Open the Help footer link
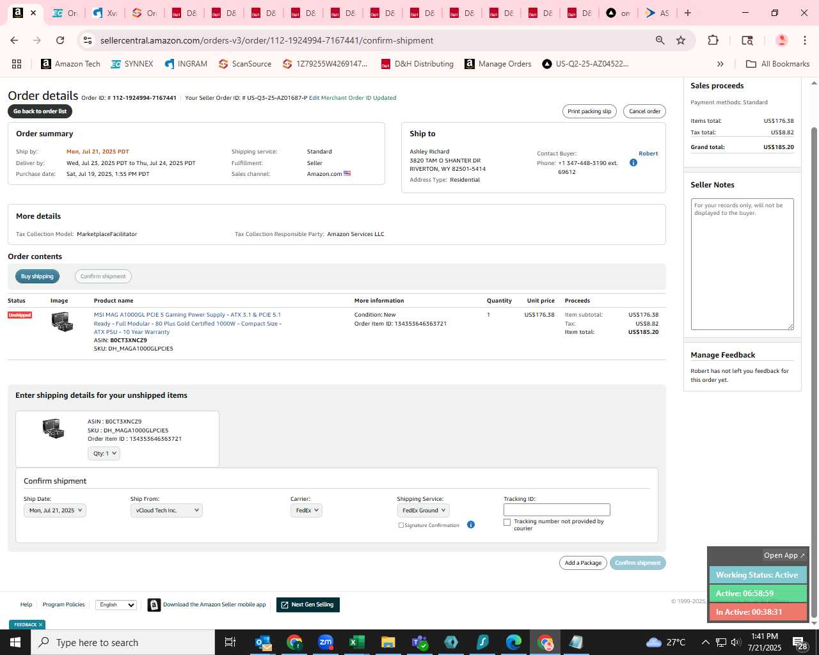 coord(26,604)
